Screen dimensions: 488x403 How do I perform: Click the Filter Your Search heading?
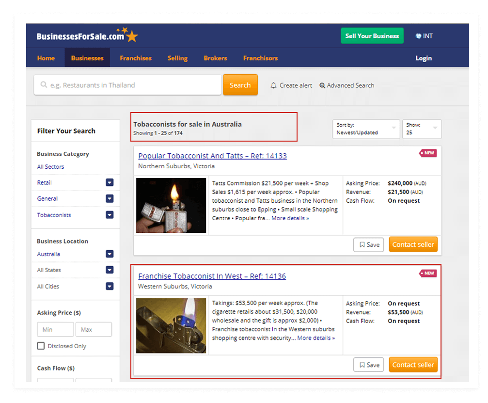click(x=66, y=131)
